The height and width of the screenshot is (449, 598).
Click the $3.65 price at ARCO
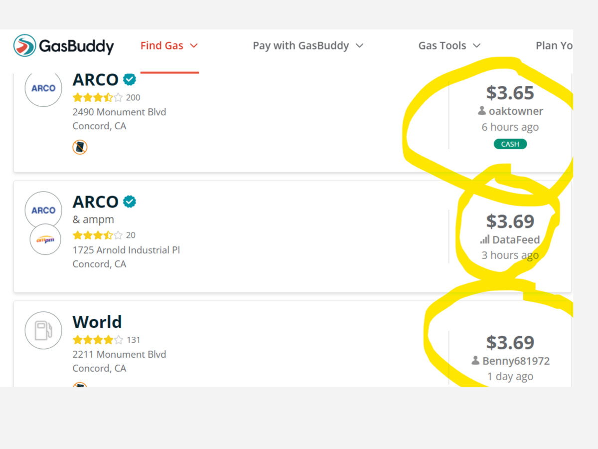pyautogui.click(x=510, y=93)
